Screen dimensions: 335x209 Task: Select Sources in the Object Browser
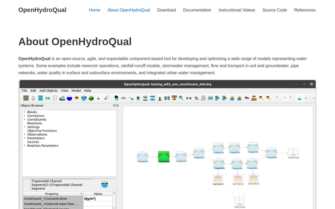click(33, 142)
